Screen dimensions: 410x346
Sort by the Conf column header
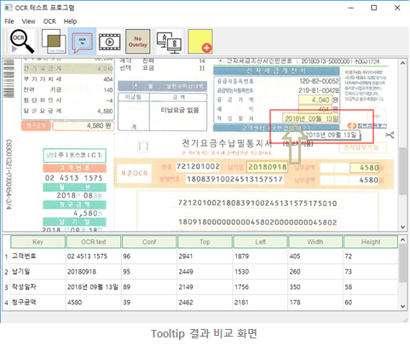pyautogui.click(x=149, y=242)
